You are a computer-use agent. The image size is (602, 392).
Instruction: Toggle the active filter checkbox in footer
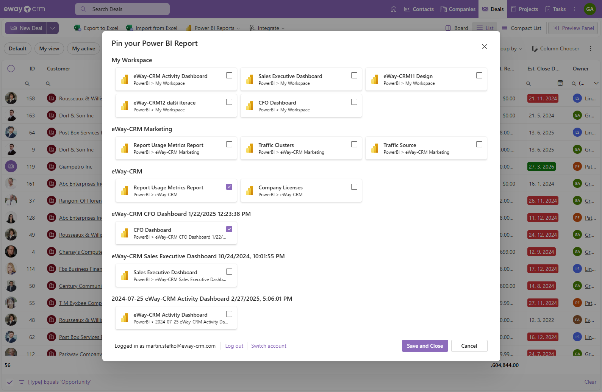pyautogui.click(x=10, y=382)
